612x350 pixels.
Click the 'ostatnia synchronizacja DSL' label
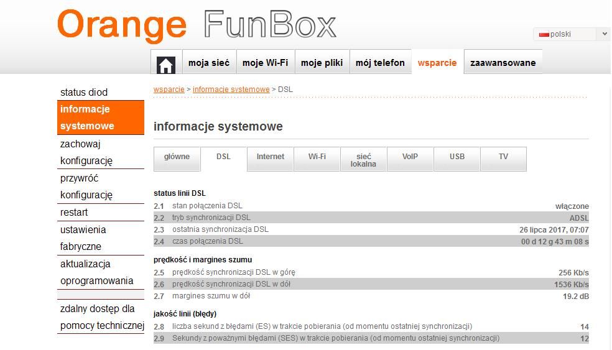(x=220, y=229)
